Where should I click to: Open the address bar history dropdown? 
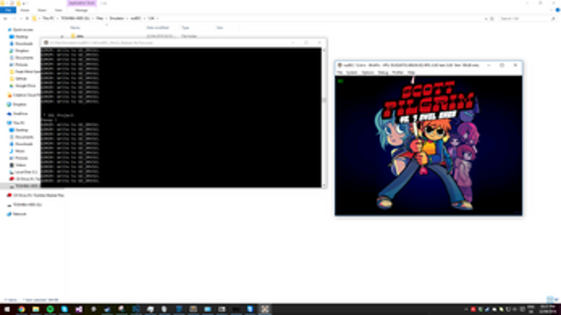click(x=486, y=18)
